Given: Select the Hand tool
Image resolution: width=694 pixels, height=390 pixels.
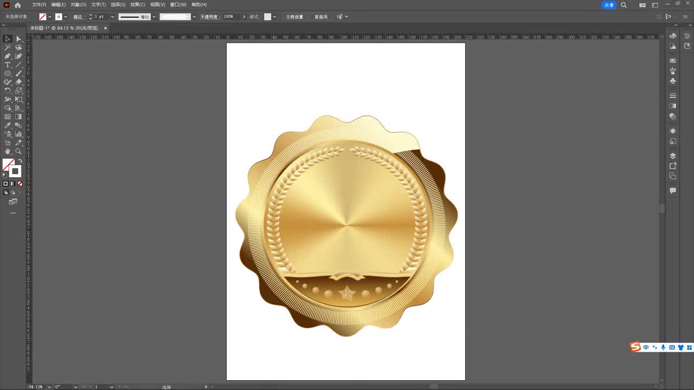Looking at the screenshot, I should (8, 152).
